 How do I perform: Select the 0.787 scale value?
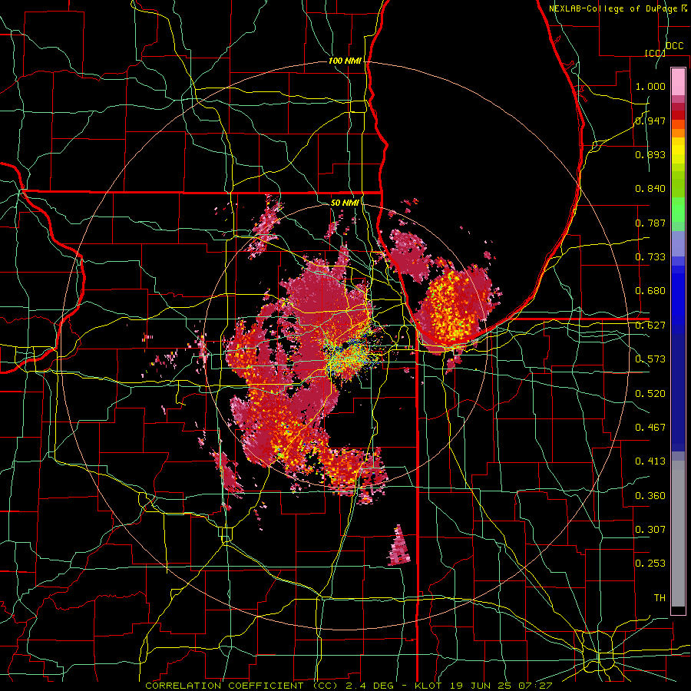tap(650, 223)
